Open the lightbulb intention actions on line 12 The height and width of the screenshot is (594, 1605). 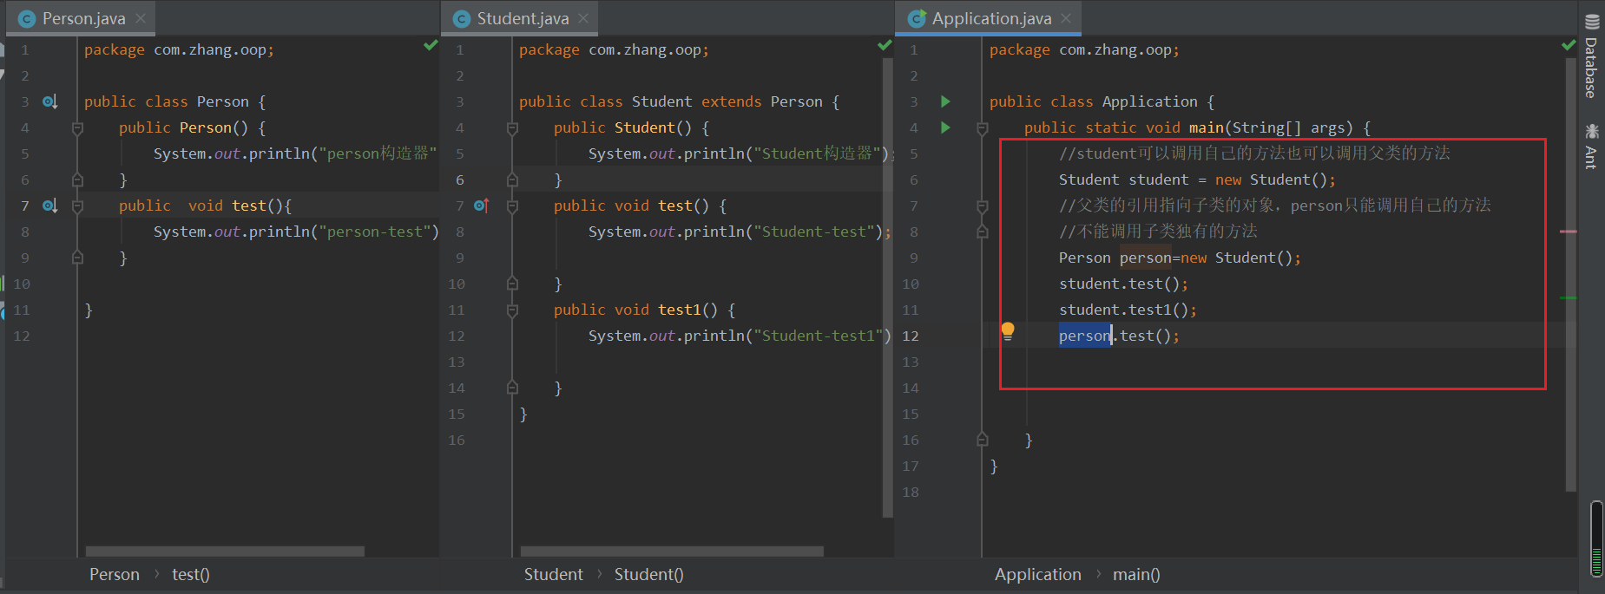pos(1008,331)
